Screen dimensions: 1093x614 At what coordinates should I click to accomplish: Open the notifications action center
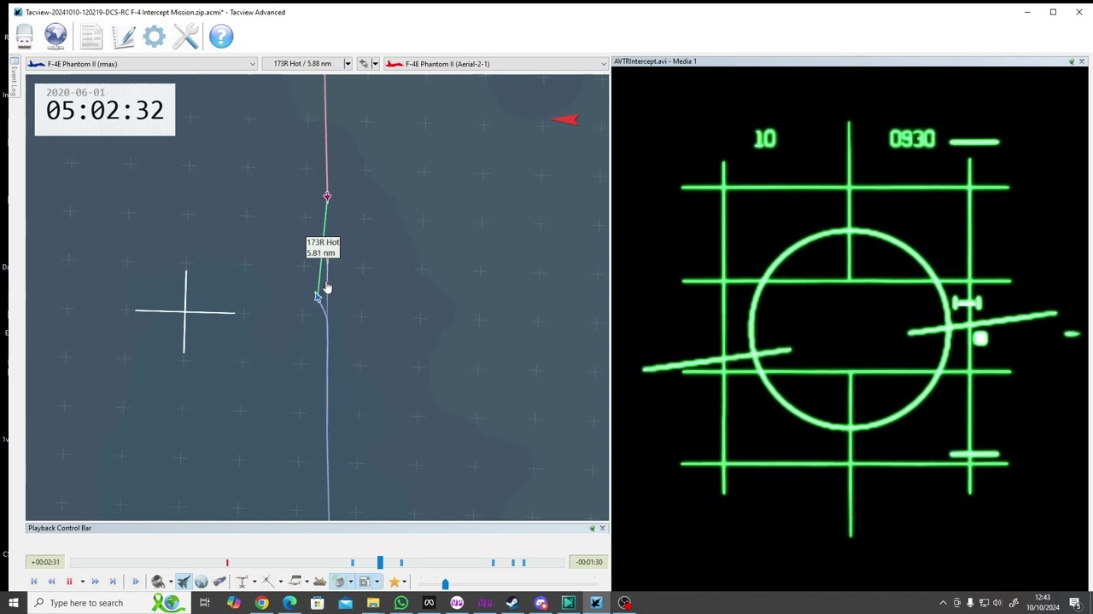click(x=1075, y=603)
